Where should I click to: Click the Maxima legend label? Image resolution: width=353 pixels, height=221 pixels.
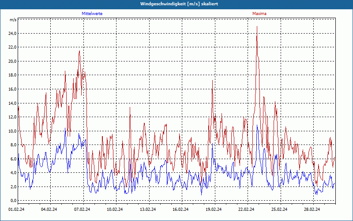(x=259, y=14)
